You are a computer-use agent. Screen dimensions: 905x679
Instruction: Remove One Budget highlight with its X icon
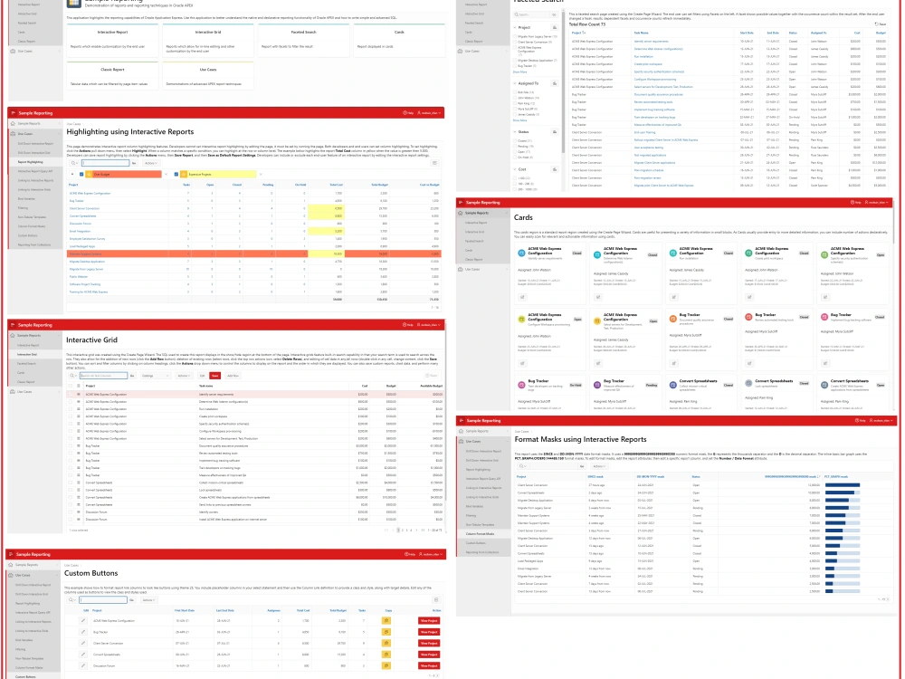pyautogui.click(x=167, y=175)
